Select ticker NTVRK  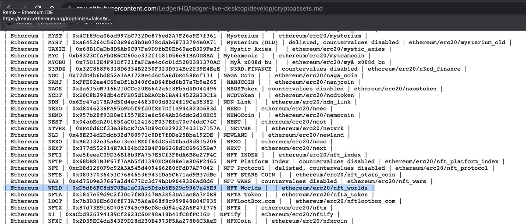[x=56, y=128]
